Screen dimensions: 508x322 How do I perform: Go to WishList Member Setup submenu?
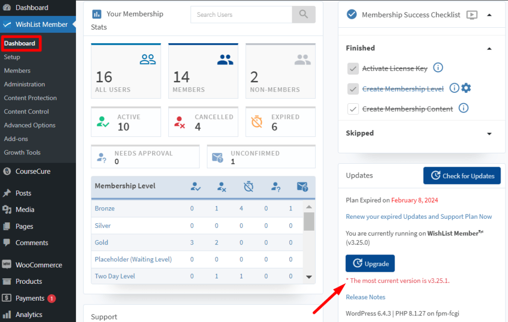(12, 57)
